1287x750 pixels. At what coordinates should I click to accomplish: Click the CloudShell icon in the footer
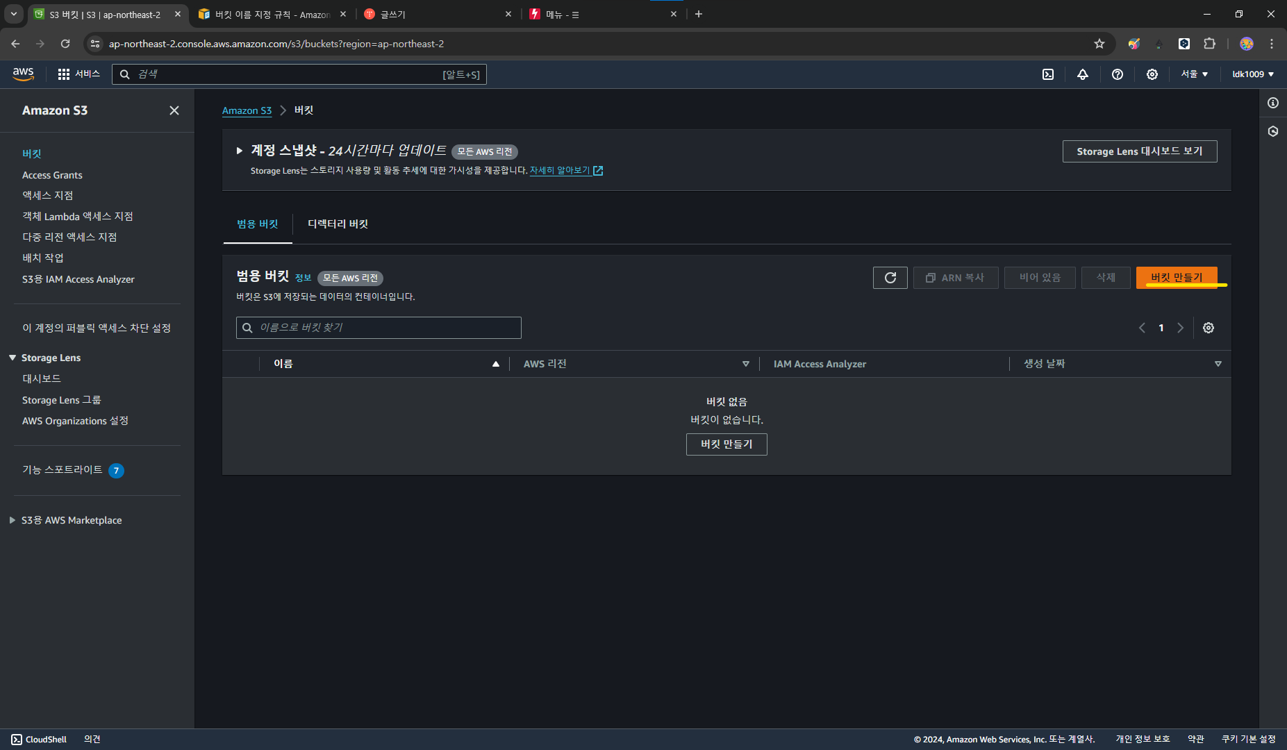pos(17,740)
